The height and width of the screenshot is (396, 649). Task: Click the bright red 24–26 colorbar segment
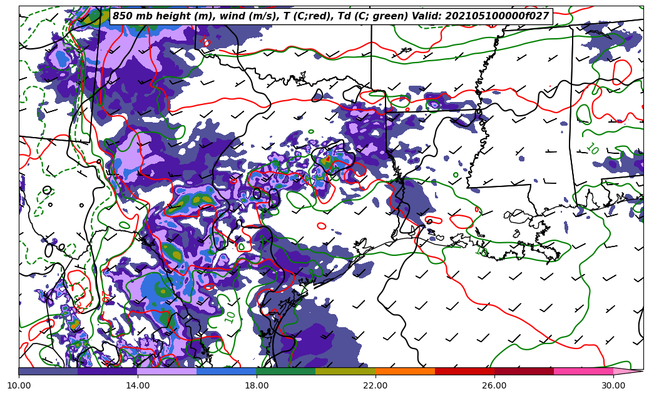465,371
